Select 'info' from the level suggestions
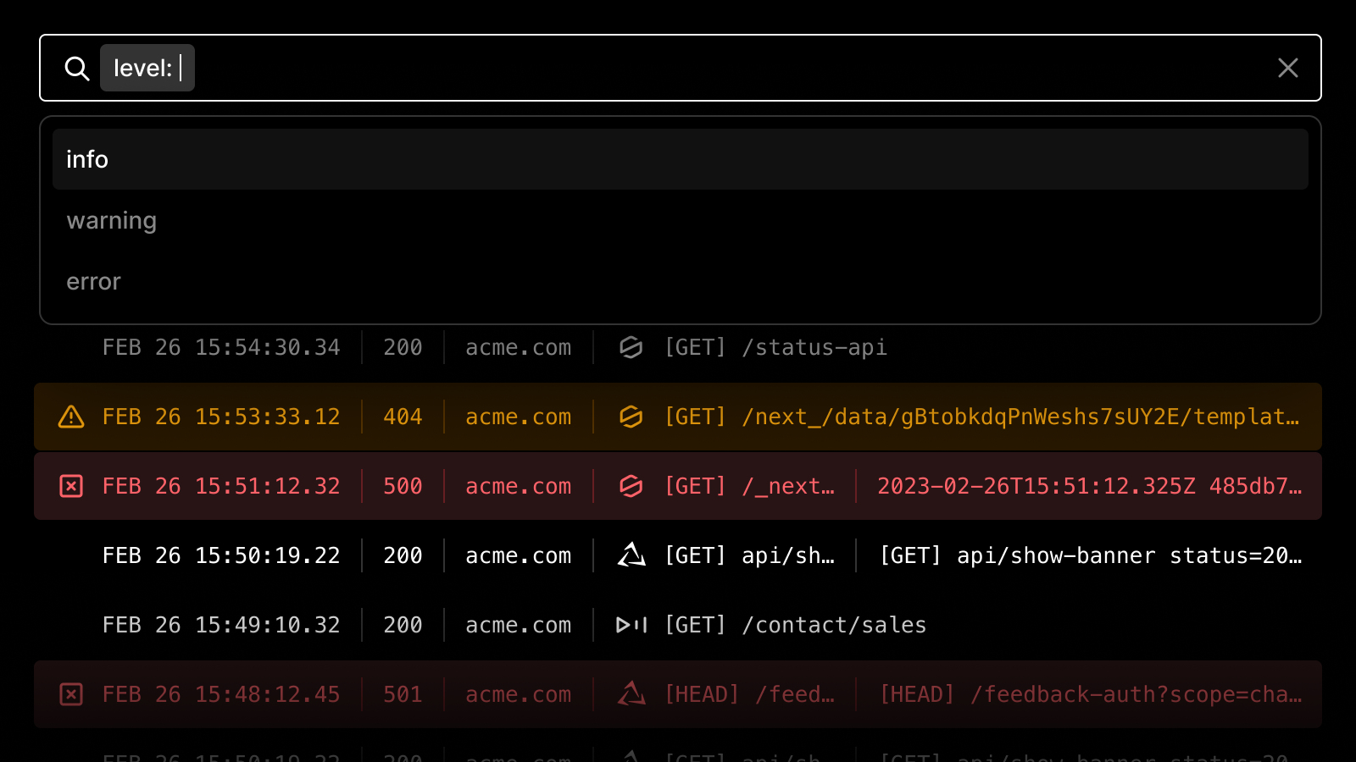1356x762 pixels. pyautogui.click(x=86, y=159)
